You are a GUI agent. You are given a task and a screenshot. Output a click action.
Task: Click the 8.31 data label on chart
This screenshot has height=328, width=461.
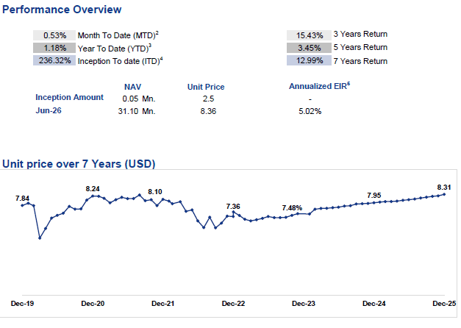[x=444, y=188]
